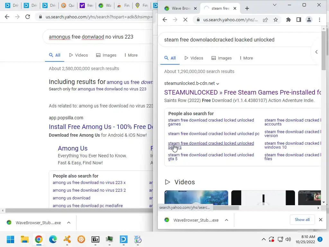
Task: Open suggestion ending in 'unlocked games'
Action: click(x=211, y=122)
